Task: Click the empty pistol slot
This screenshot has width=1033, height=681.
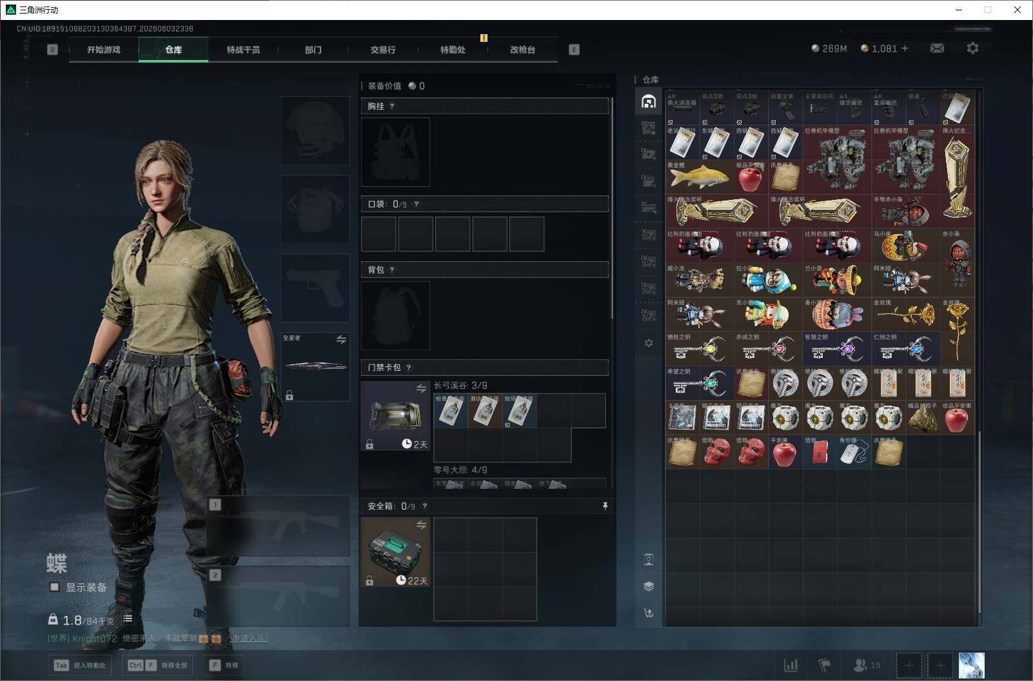Action: [x=315, y=288]
